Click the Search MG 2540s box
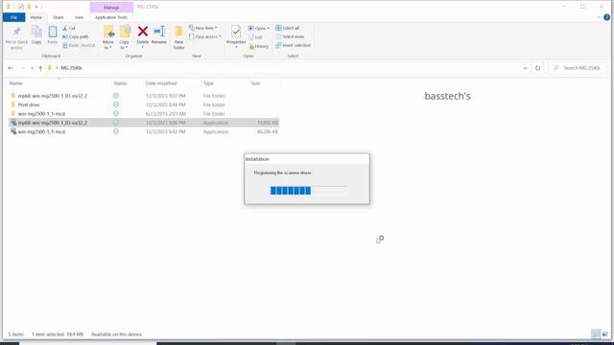The image size is (614, 345). click(578, 68)
